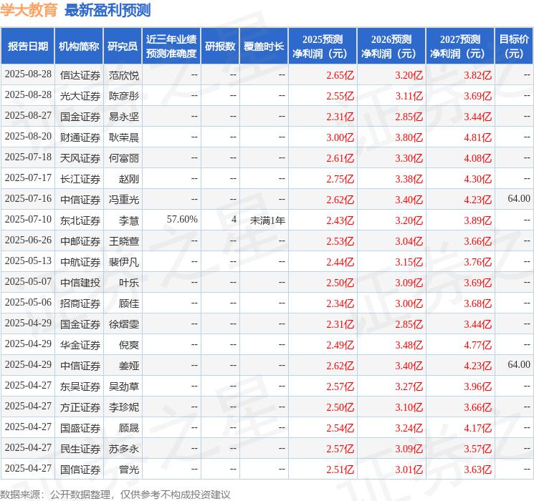Select the 国盛证券 cell
This screenshot has width=534, height=501.
[x=80, y=428]
